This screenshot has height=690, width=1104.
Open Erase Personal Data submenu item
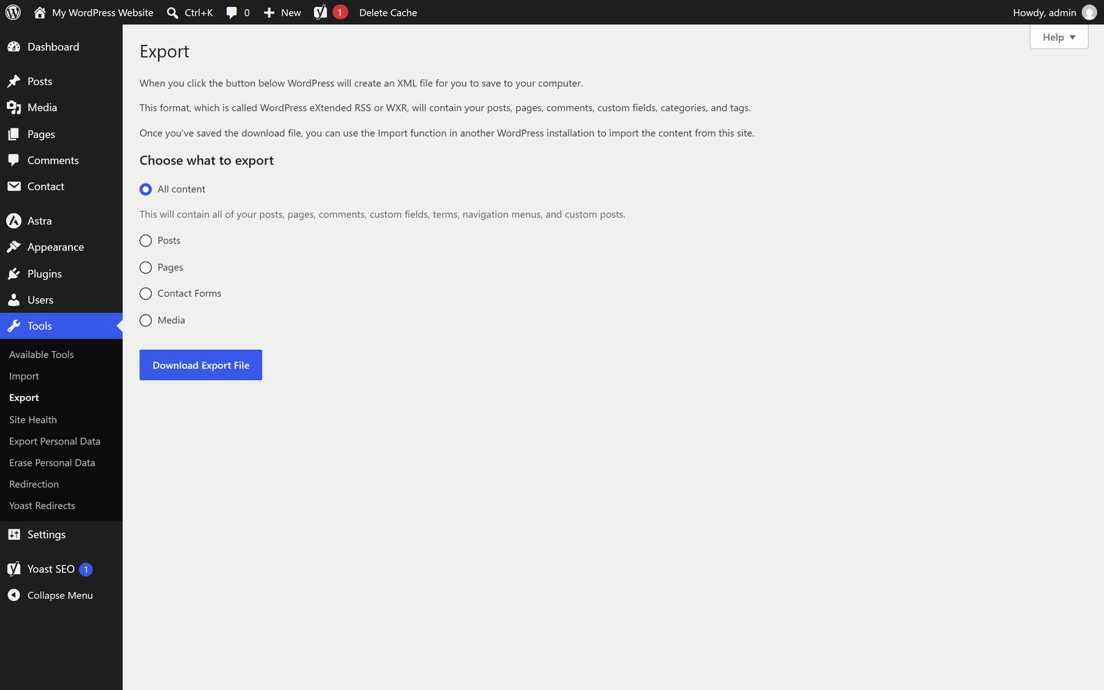point(52,463)
